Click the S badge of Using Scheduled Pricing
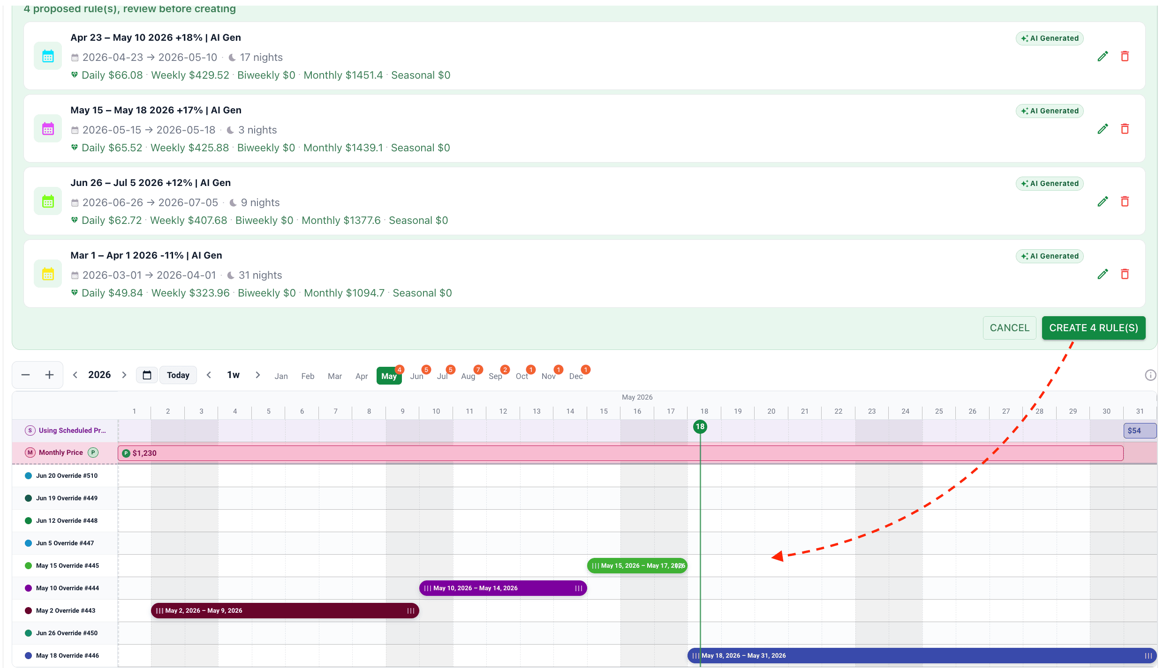The width and height of the screenshot is (1164, 668). click(30, 430)
